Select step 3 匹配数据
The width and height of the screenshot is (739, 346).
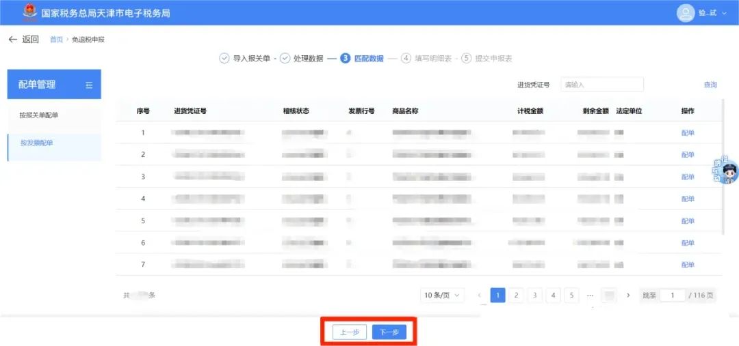pyautogui.click(x=361, y=58)
